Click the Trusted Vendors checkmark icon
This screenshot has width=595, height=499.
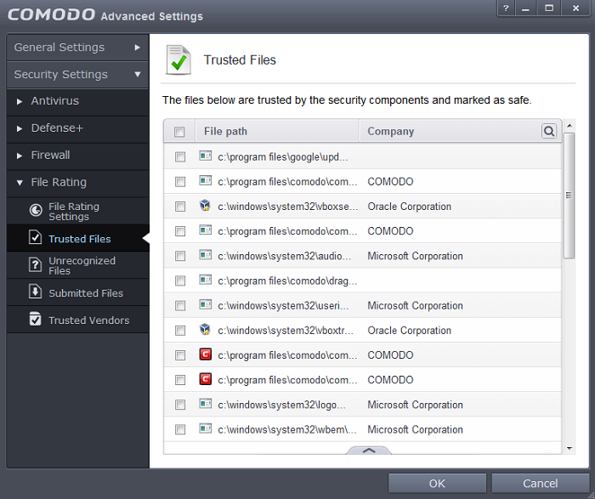click(x=36, y=319)
